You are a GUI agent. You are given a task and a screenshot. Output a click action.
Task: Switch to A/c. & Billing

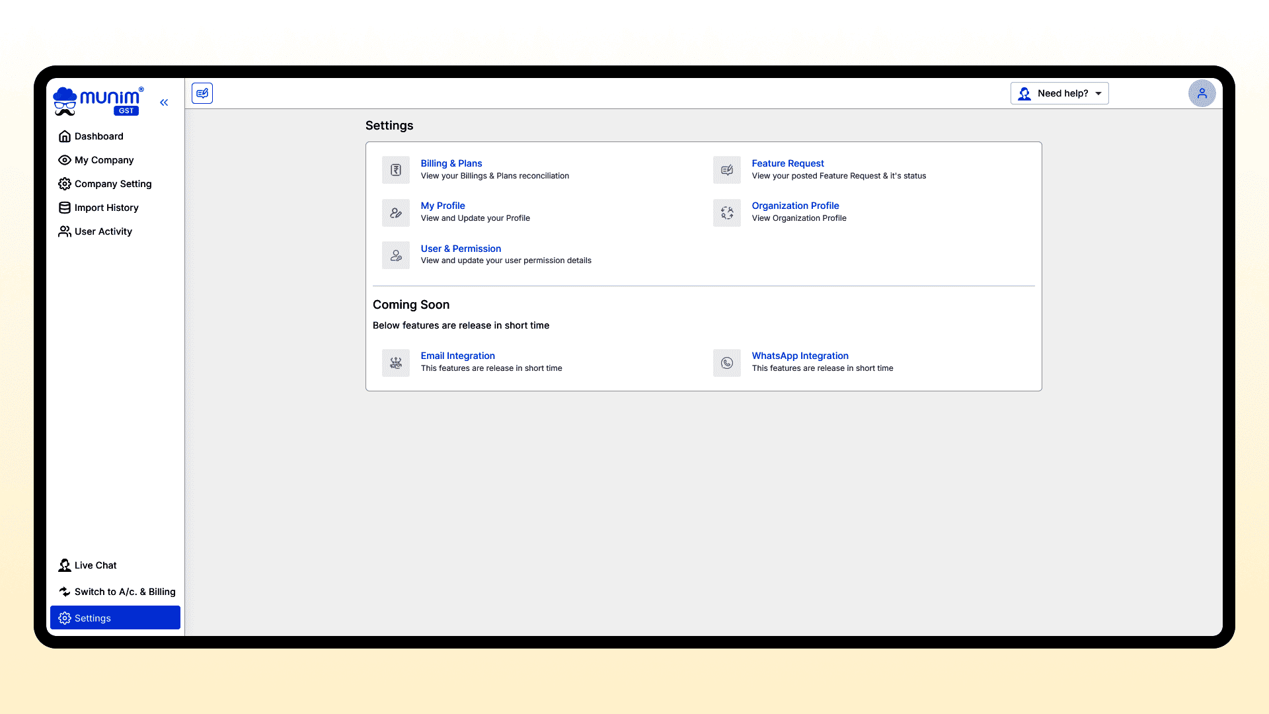(x=124, y=592)
